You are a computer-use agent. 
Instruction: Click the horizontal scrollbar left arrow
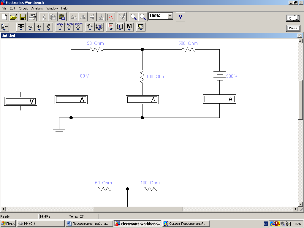3,209
